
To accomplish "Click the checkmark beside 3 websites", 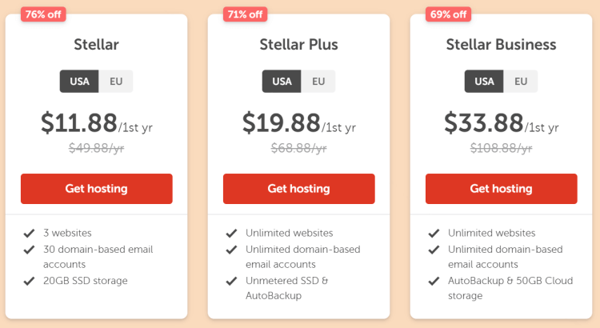I will 29,233.
